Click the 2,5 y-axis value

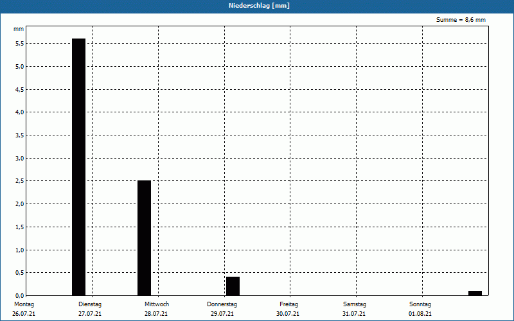click(20, 181)
